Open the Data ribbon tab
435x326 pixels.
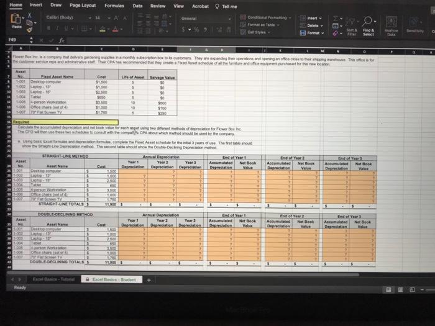pyautogui.click(x=137, y=6)
